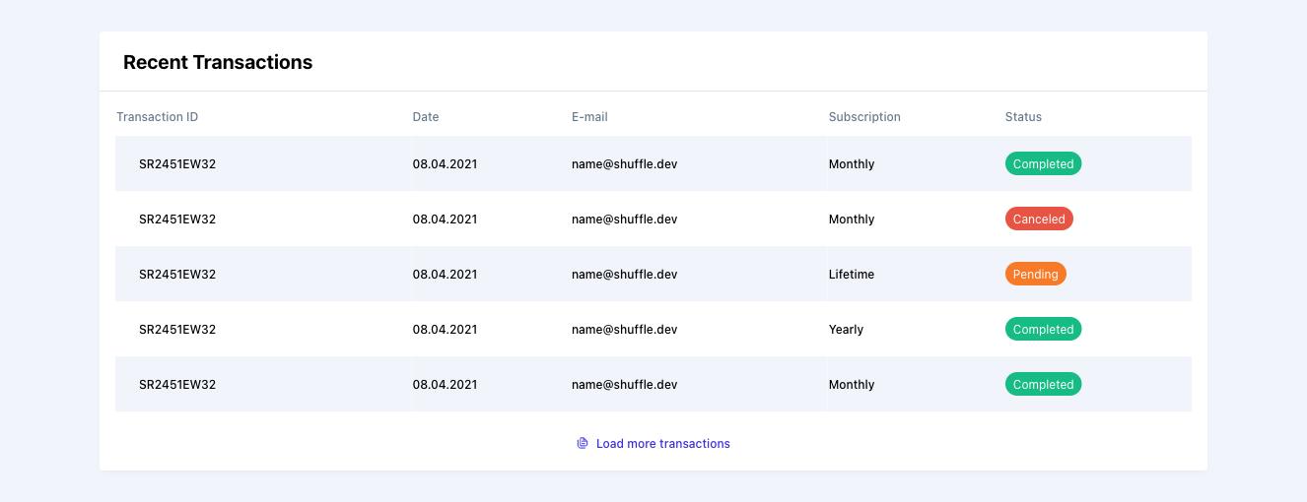Viewport: 1307px width, 502px height.
Task: Click the icon beside Load more transactions
Action: [583, 444]
